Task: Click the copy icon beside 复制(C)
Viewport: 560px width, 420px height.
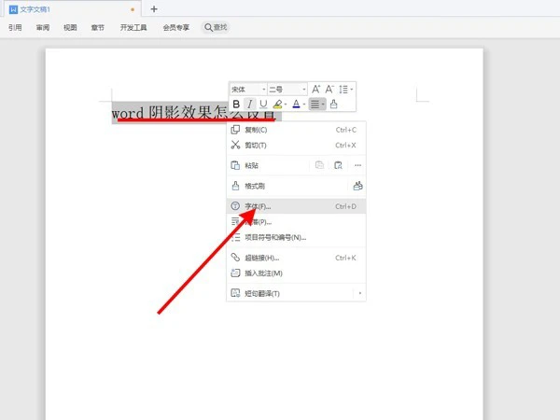Action: 235,130
